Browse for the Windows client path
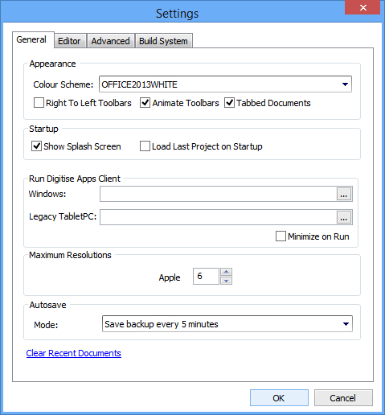Image resolution: width=385 pixels, height=415 pixels. pyautogui.click(x=344, y=194)
